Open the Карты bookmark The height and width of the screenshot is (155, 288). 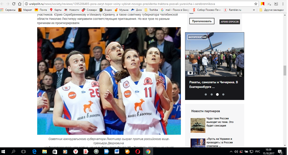click(x=56, y=10)
